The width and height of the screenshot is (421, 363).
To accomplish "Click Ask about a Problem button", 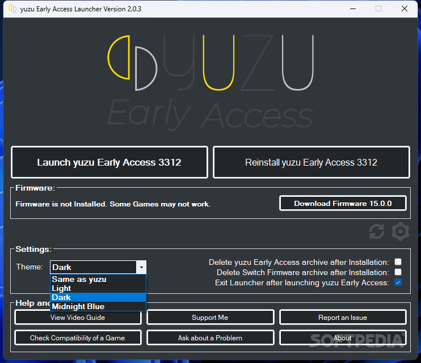I will [210, 338].
